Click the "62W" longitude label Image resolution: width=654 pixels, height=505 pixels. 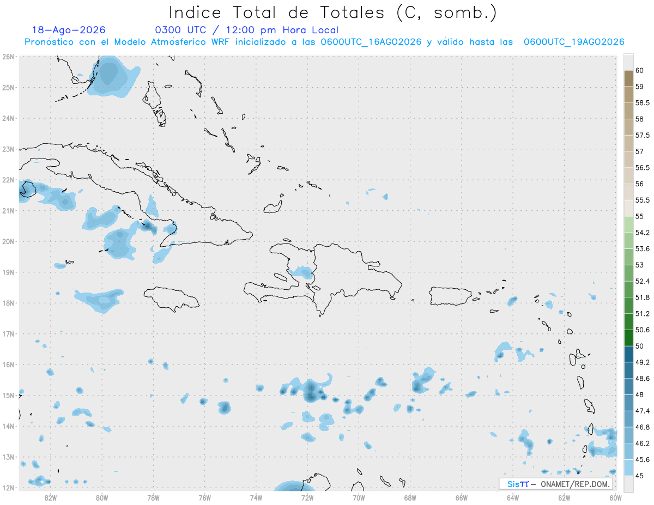pos(564,497)
